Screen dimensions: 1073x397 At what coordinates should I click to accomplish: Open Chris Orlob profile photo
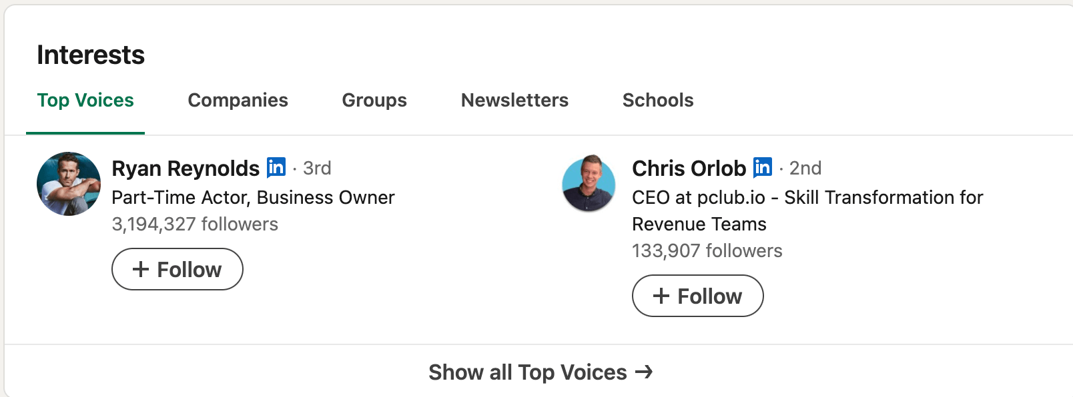[x=589, y=184]
